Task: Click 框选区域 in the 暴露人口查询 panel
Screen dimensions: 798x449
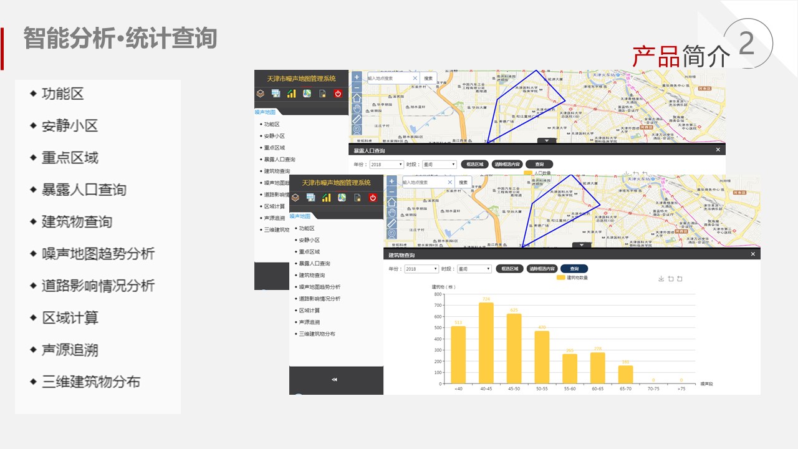Action: point(474,165)
